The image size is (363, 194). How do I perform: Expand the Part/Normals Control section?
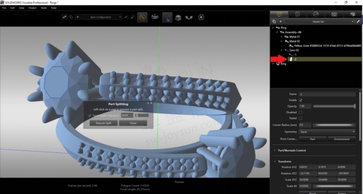tap(292, 150)
